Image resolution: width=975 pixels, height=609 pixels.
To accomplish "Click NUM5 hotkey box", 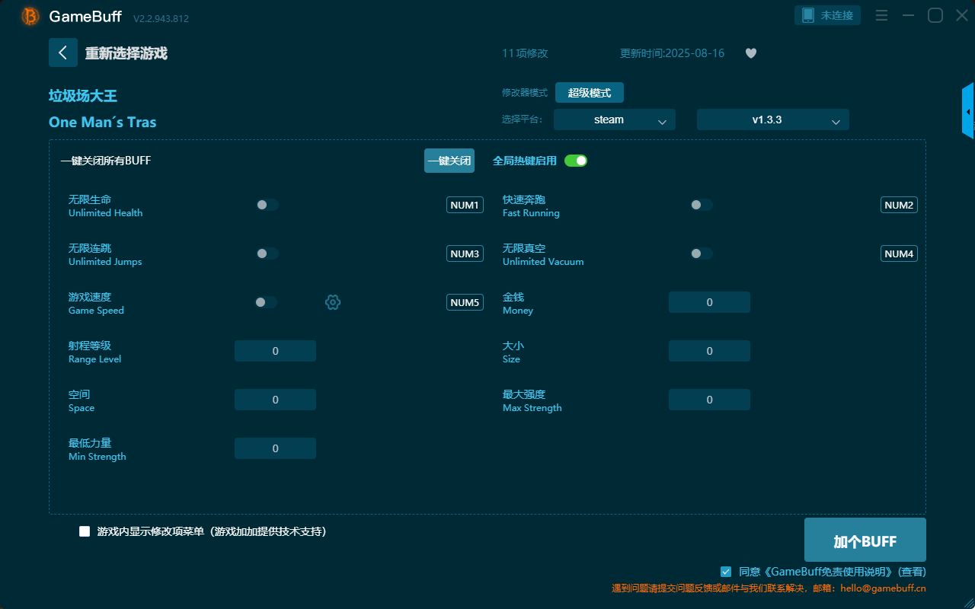I will click(x=465, y=302).
